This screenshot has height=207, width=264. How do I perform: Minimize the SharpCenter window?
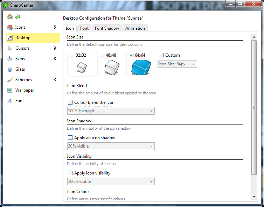pyautogui.click(x=231, y=4)
